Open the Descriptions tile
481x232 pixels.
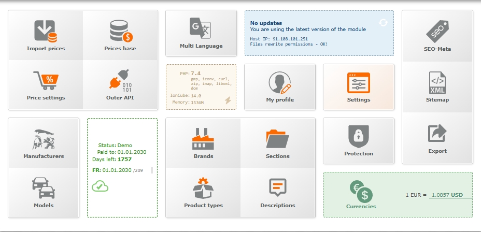point(278,192)
